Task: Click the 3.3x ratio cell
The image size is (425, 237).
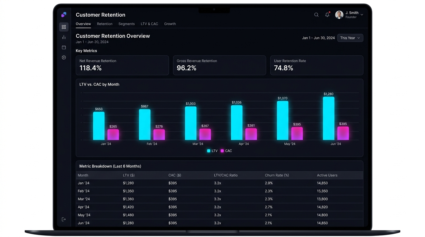Action: (x=217, y=199)
